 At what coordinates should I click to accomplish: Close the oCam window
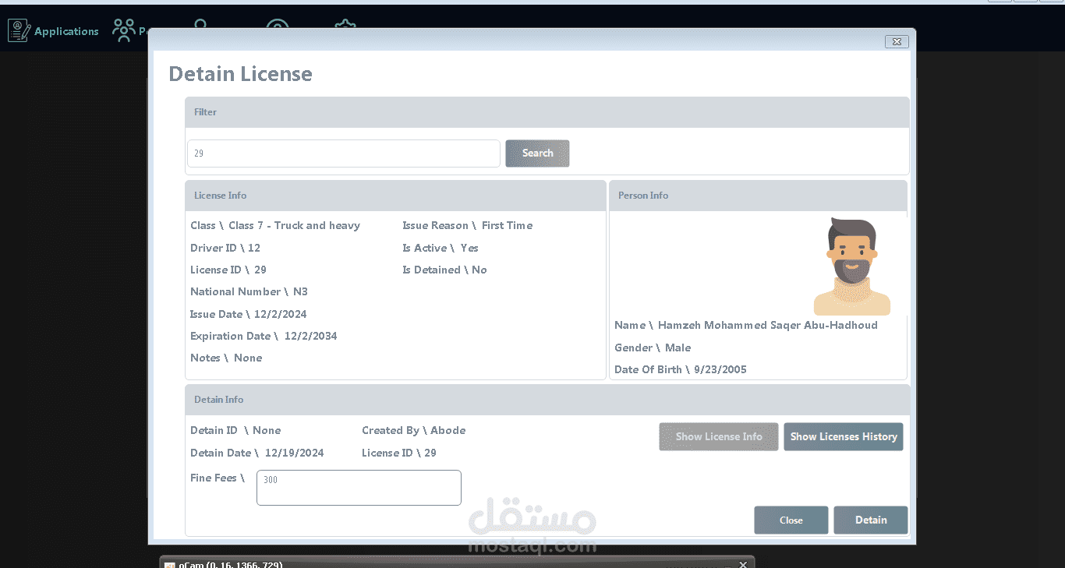743,564
